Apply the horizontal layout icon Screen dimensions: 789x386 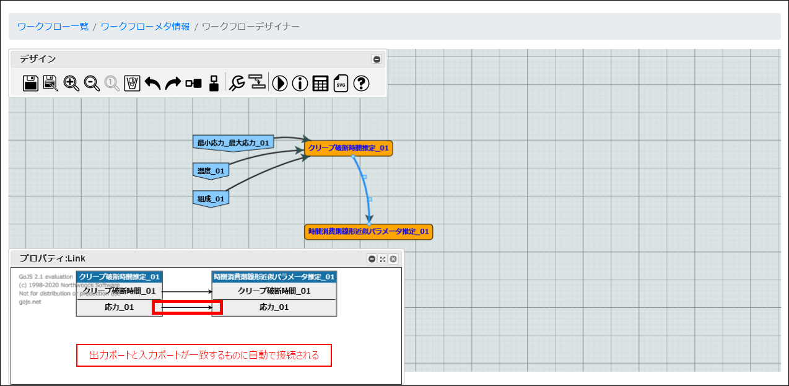pyautogui.click(x=193, y=83)
